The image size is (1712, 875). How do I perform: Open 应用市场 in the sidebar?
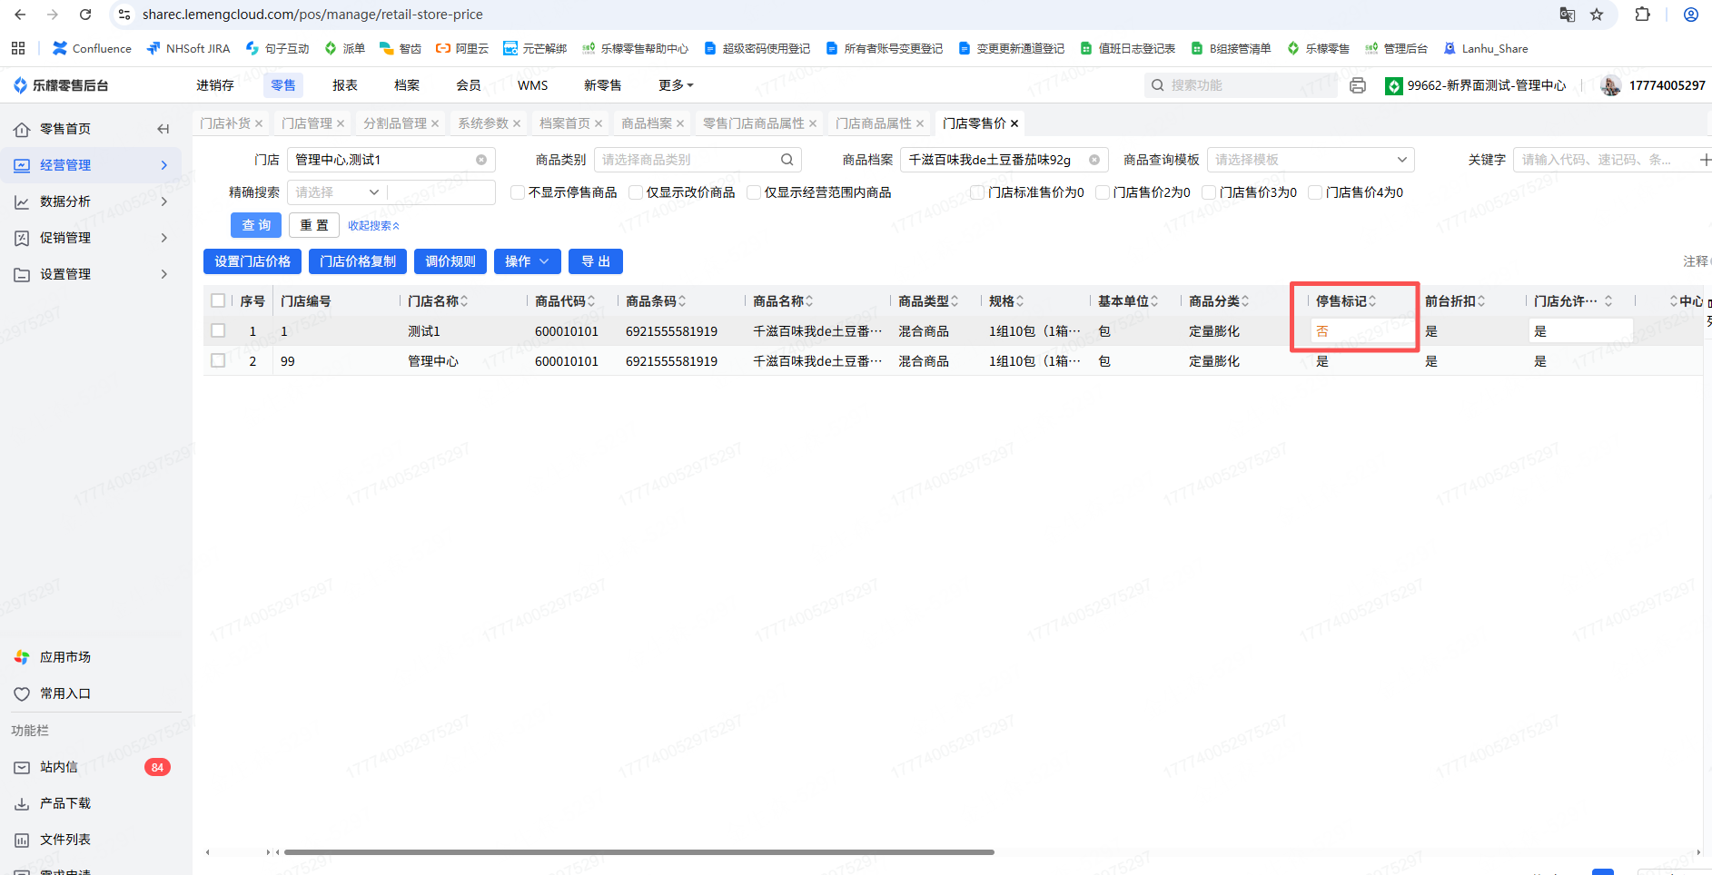click(65, 657)
